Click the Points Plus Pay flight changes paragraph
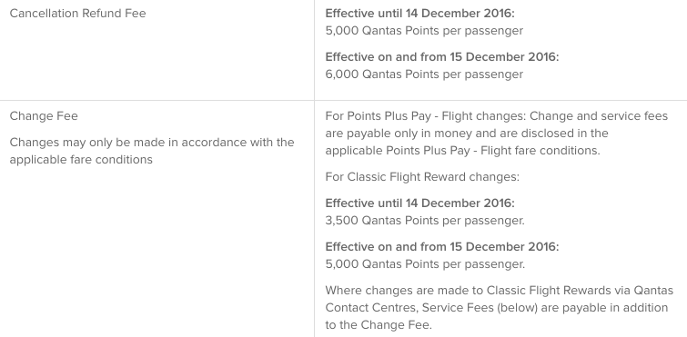The width and height of the screenshot is (687, 337). coord(497,134)
